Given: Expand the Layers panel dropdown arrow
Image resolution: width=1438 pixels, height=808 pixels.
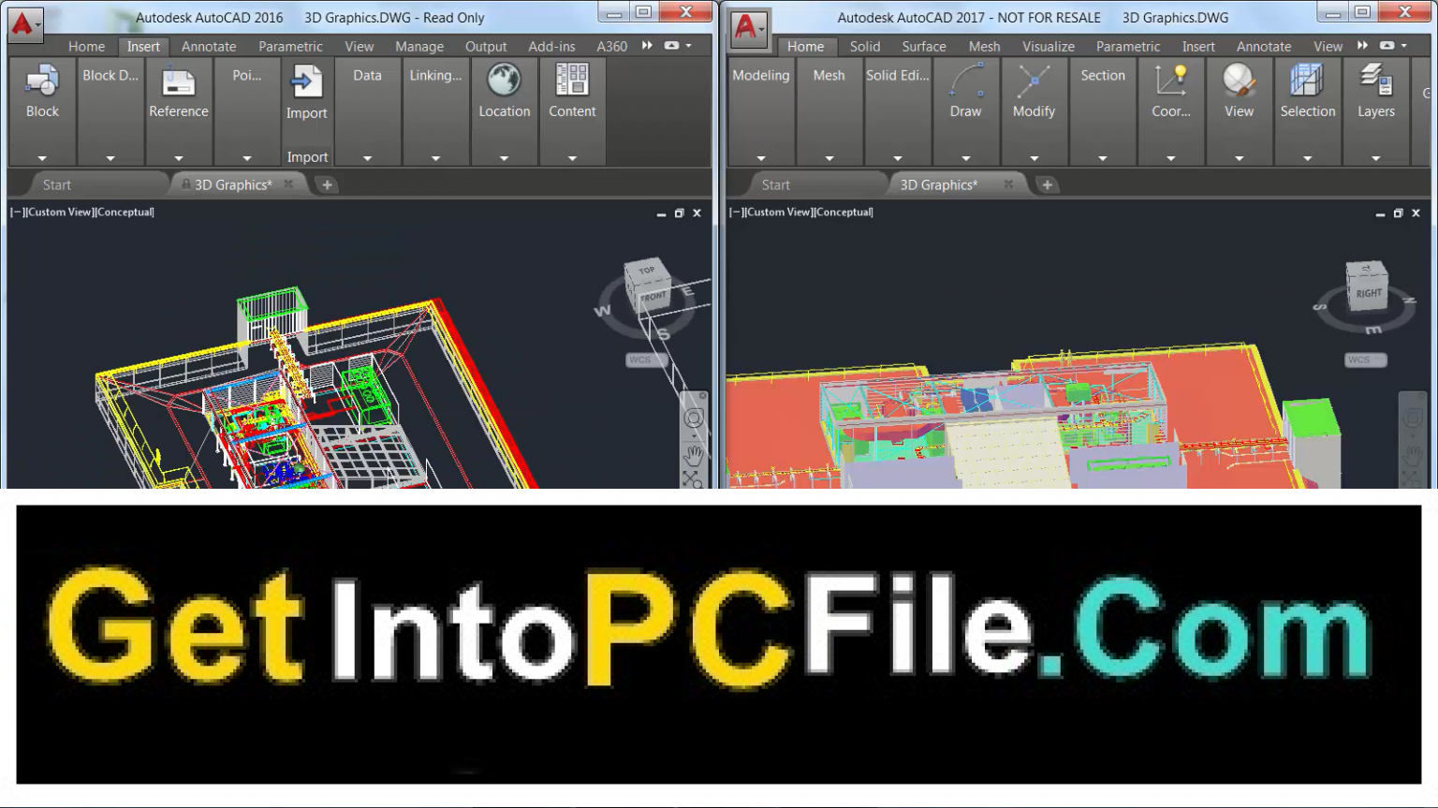Looking at the screenshot, I should [x=1375, y=158].
